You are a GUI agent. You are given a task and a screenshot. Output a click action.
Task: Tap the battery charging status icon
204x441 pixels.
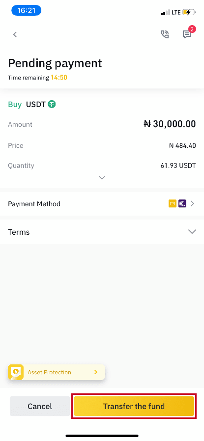187,12
